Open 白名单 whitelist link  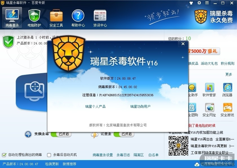click(x=153, y=155)
